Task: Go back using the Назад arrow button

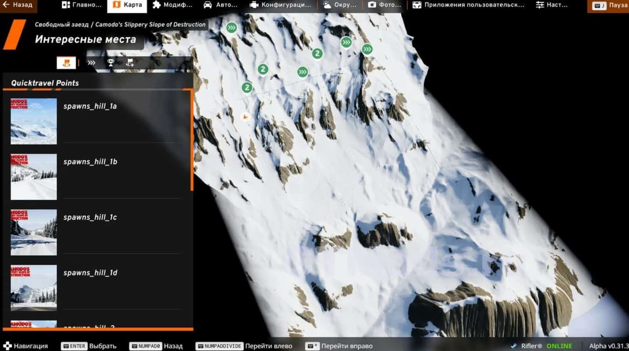Action: (x=18, y=5)
